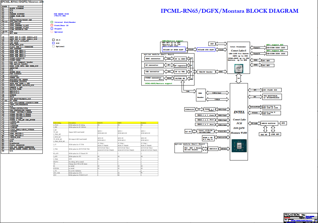Click the BOM Setting yellow header cell
Image resolution: width=318 pixels, height=223 pixels.
click(61, 123)
